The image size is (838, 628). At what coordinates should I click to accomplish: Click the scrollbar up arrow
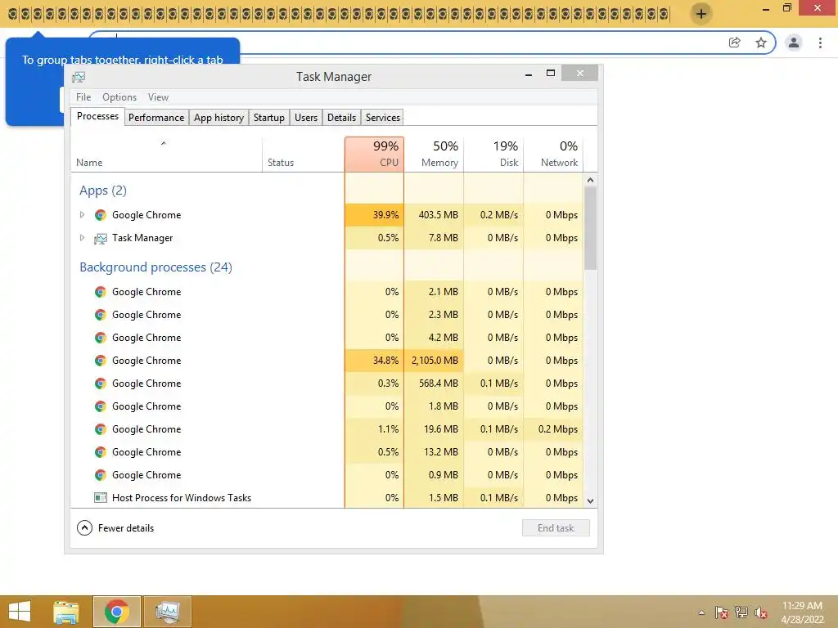coord(590,180)
